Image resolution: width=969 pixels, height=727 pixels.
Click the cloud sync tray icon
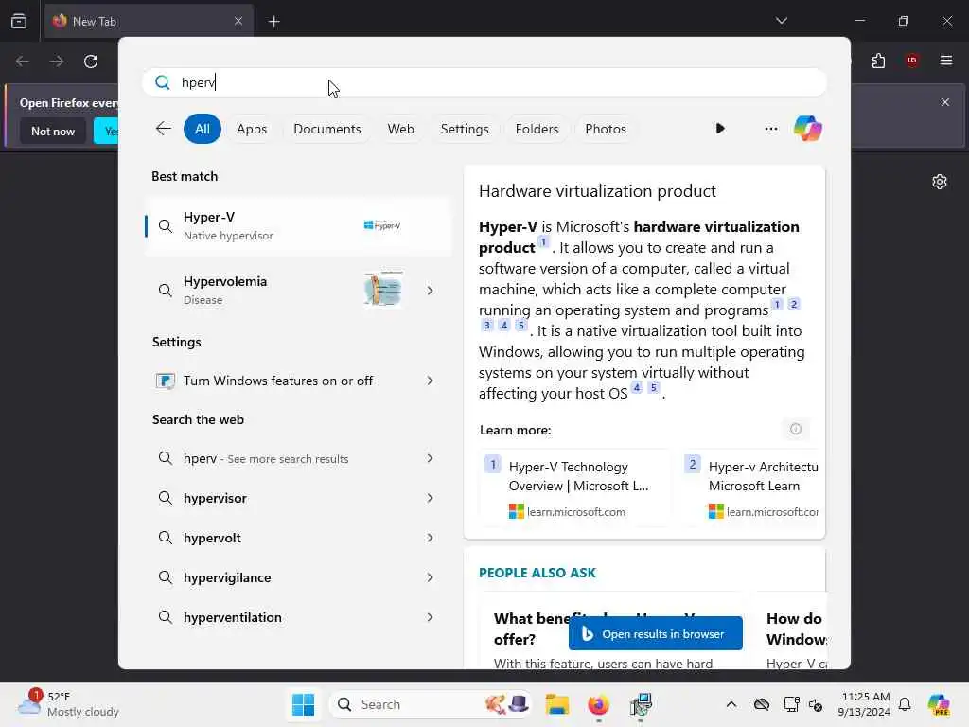(x=762, y=704)
